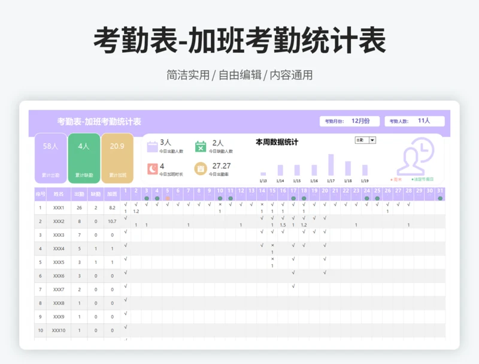This screenshot has width=479, height=364.
Task: Select the day 28 column header
Action: click(x=408, y=194)
